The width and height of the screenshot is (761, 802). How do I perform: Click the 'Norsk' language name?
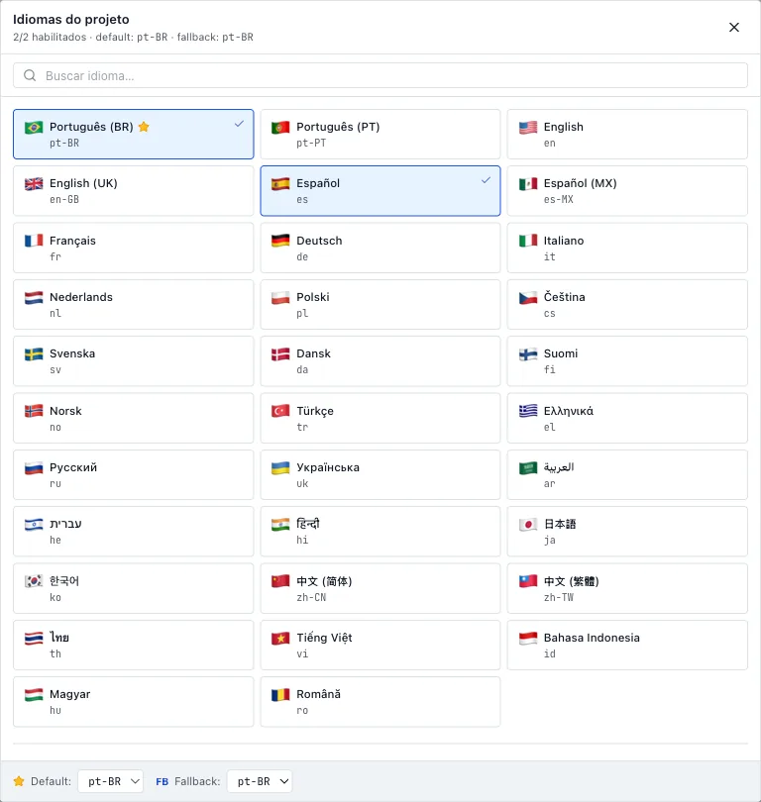click(65, 411)
